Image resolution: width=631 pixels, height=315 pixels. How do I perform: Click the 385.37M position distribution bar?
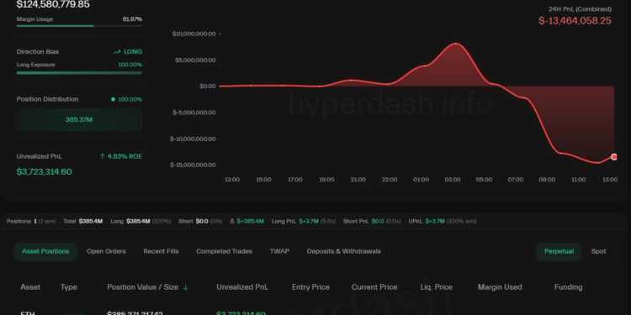pyautogui.click(x=79, y=120)
